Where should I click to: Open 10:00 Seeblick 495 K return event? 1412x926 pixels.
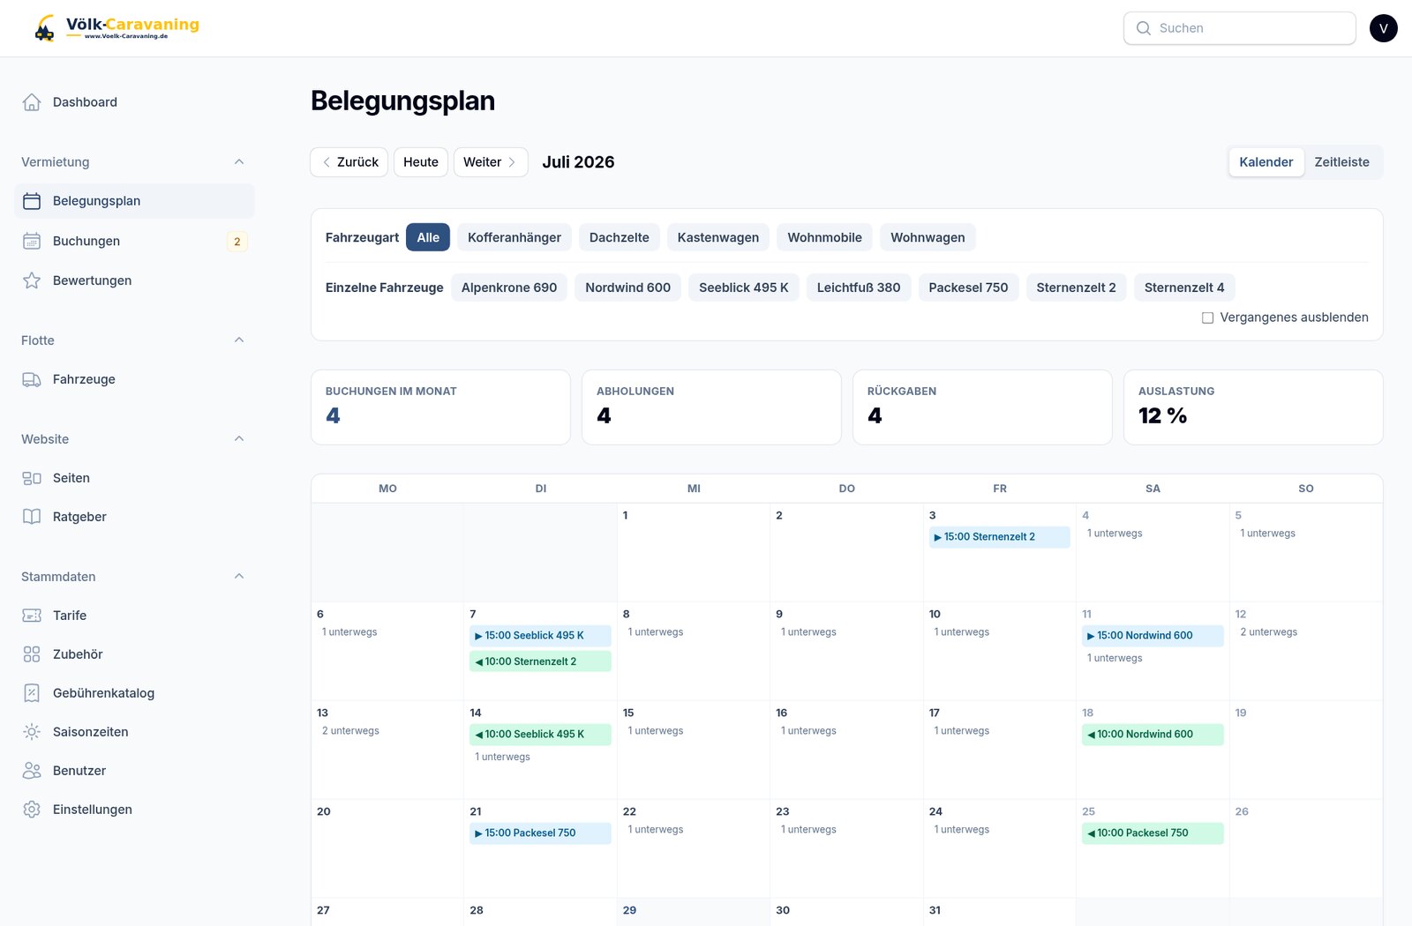[x=540, y=735]
